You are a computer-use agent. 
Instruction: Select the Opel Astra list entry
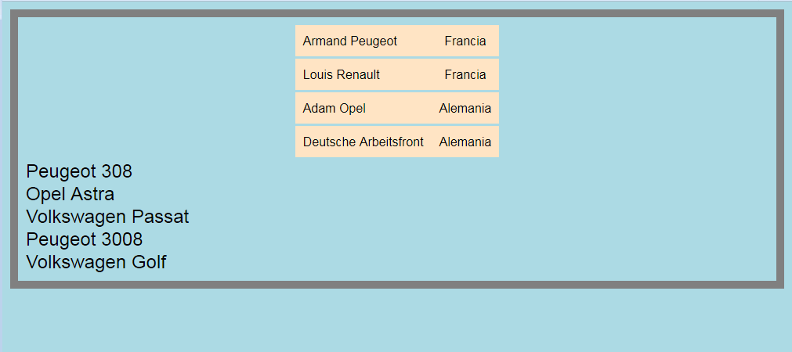pyautogui.click(x=71, y=194)
